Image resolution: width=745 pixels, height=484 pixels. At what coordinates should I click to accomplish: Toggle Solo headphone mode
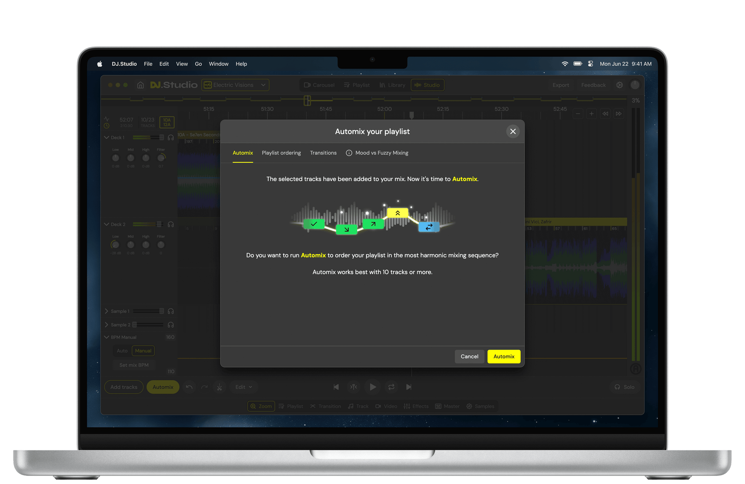pyautogui.click(x=624, y=387)
